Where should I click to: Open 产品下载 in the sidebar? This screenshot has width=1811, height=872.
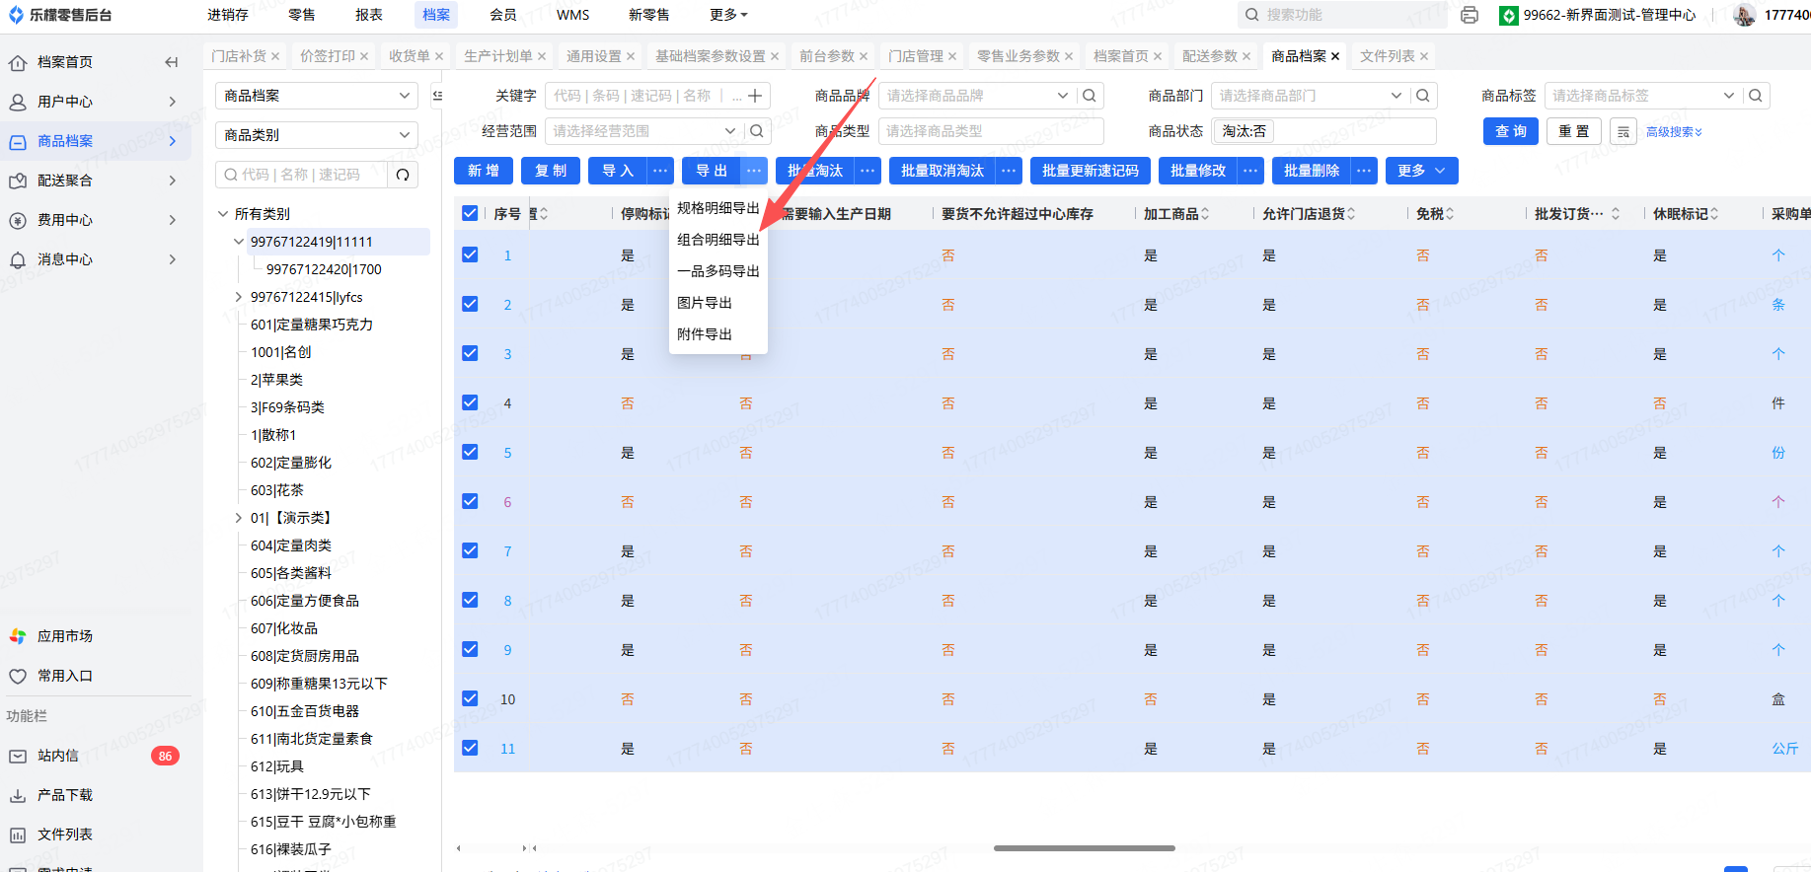pos(65,795)
